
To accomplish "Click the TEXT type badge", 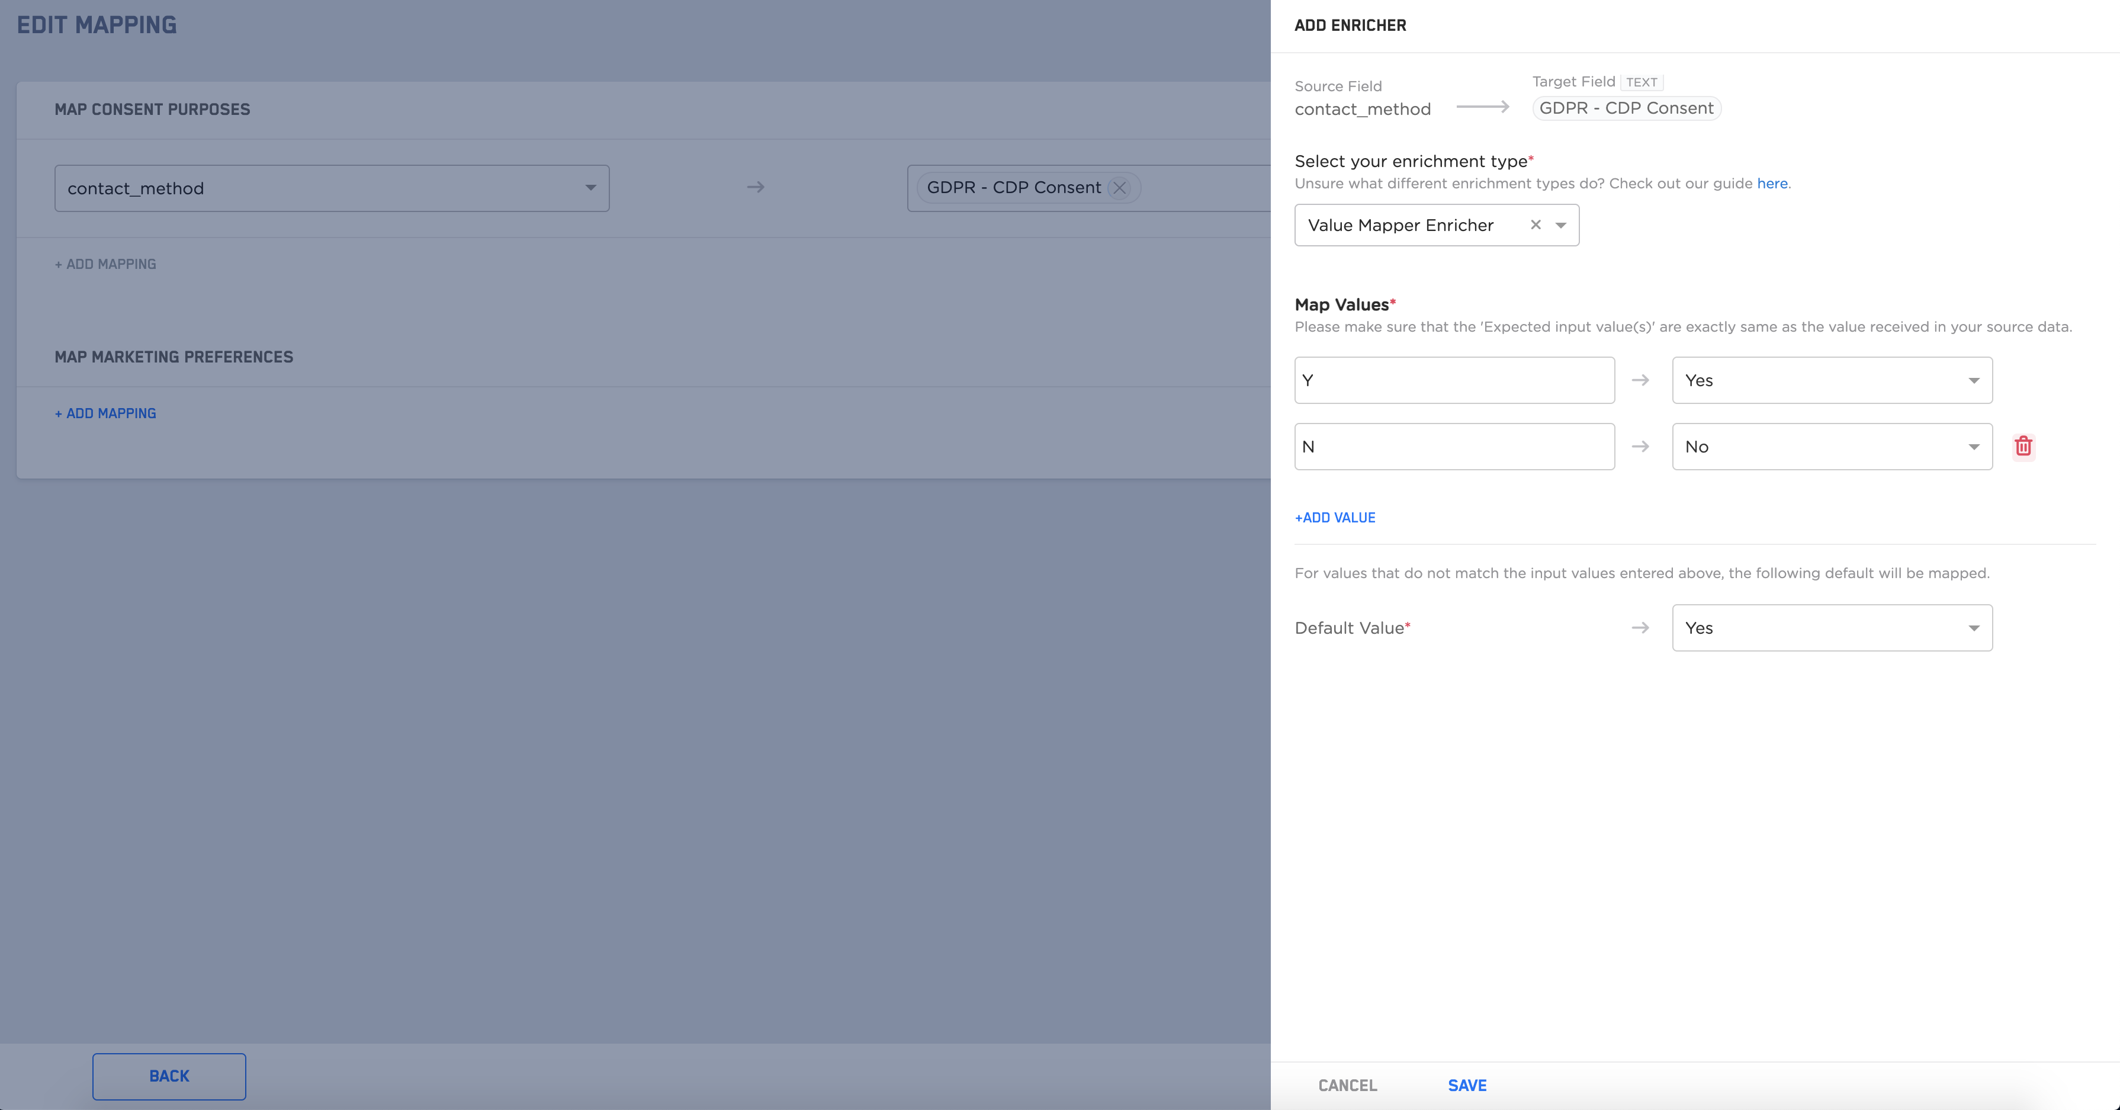I will [x=1641, y=82].
